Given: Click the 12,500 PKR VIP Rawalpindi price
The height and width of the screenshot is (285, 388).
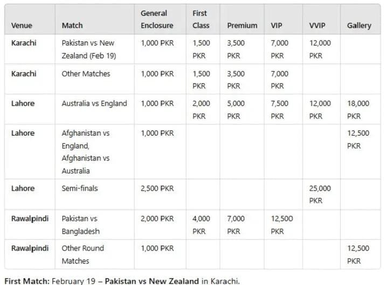Looking at the screenshot, I should coord(282,225).
